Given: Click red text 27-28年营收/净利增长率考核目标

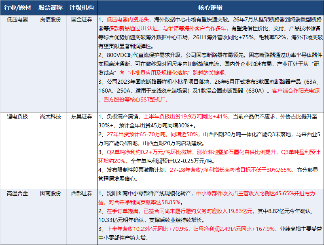Looking at the screenshot, I should pyautogui.click(x=210, y=170).
